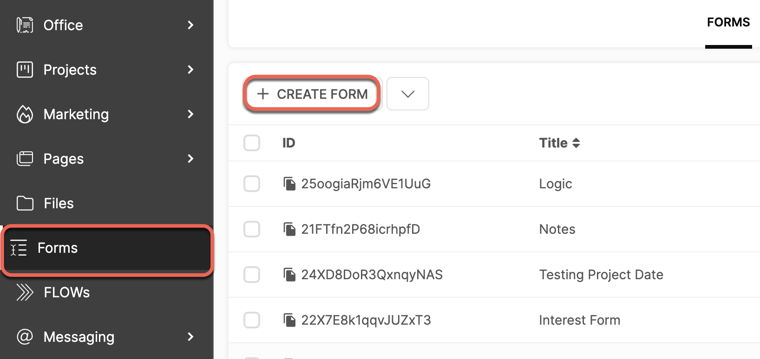Toggle the select-all checkbox in table header
The width and height of the screenshot is (760, 359).
252,143
